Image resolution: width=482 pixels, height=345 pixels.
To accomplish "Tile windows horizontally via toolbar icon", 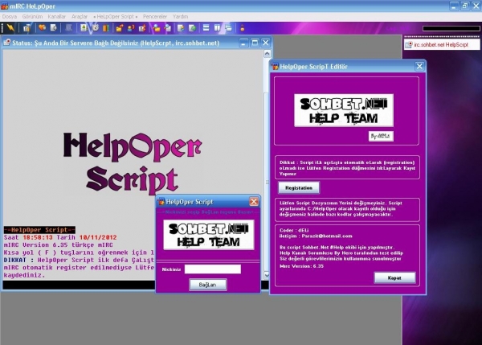I will pyautogui.click(x=206, y=28).
